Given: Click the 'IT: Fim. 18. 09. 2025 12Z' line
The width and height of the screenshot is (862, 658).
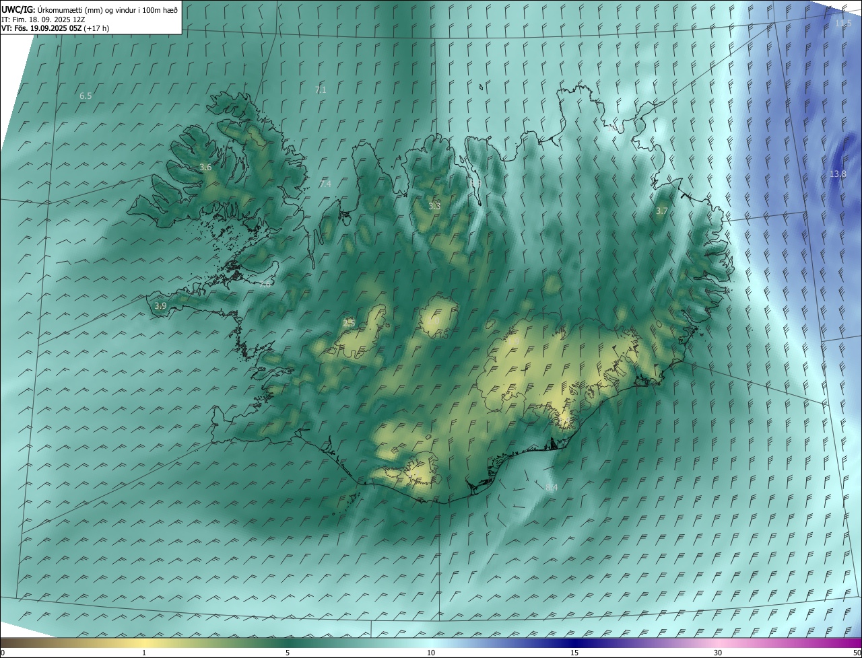Looking at the screenshot, I should point(42,20).
